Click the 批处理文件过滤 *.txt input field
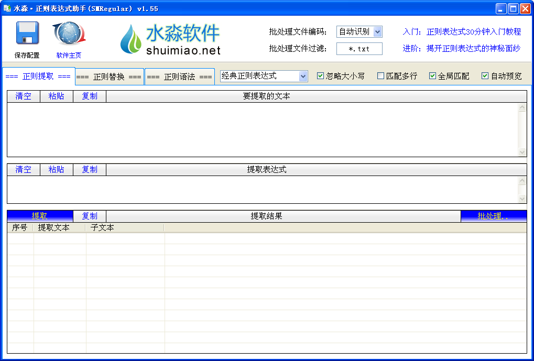This screenshot has height=361, width=534. coord(359,49)
